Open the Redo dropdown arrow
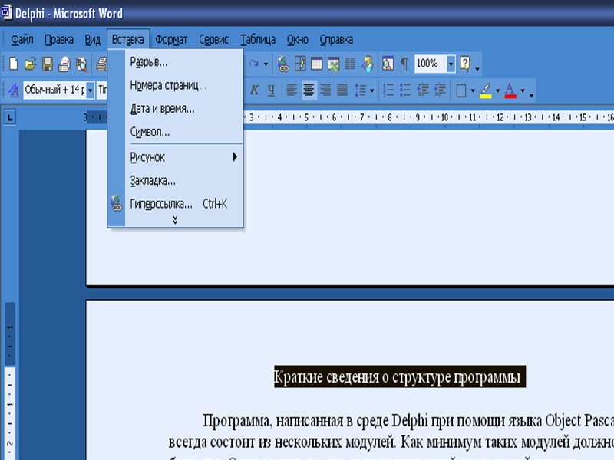This screenshot has width=614, height=460. 266,64
